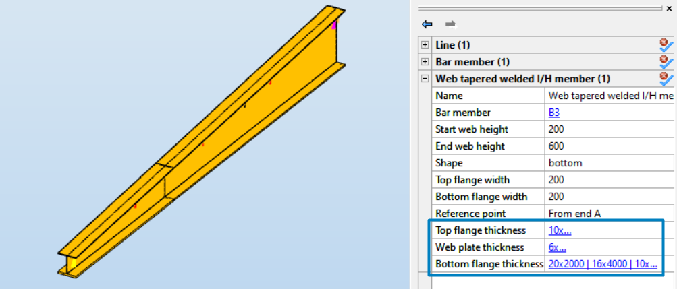The height and width of the screenshot is (289, 677).
Task: Close the properties panel with the X
Action: coord(669,8)
